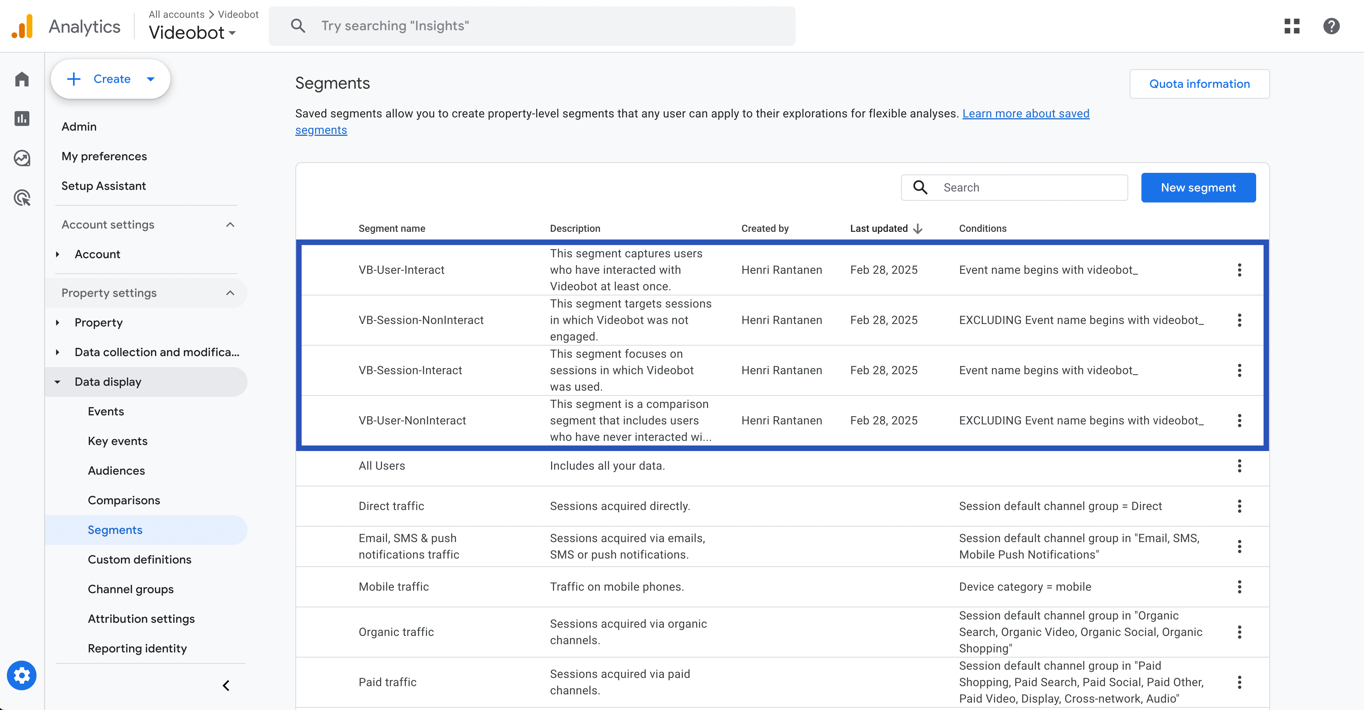
Task: Open more options for the Mobile traffic row
Action: pos(1239,587)
